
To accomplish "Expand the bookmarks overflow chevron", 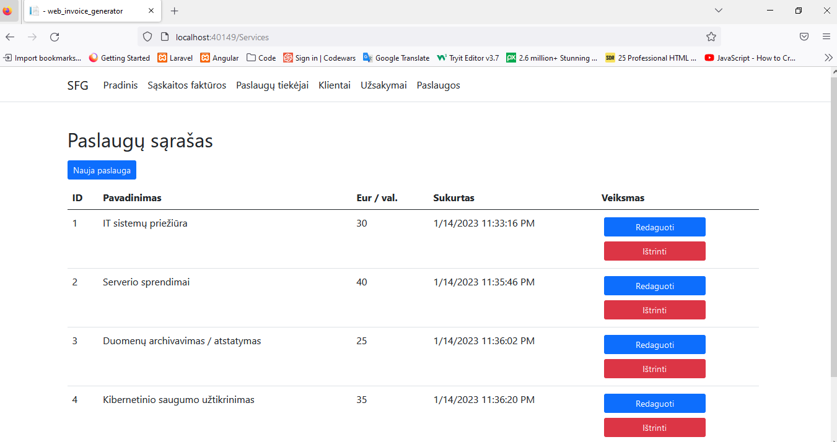I will pos(829,58).
